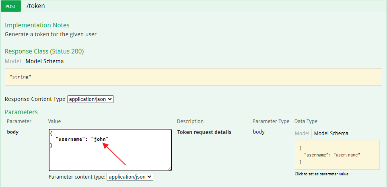The width and height of the screenshot is (387, 187).
Task: Select Model Schema tab under Response Class
Action: coord(44,62)
